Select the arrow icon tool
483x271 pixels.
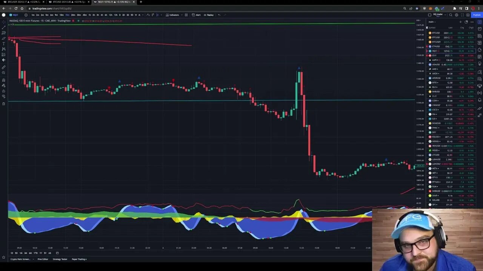pos(3,60)
